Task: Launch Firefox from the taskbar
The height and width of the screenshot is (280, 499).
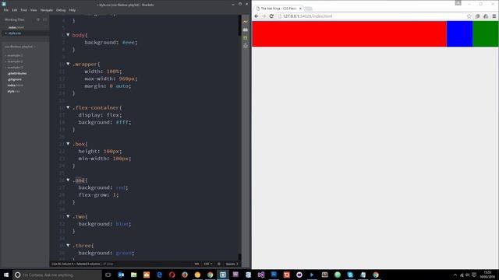Action: pyautogui.click(x=185, y=275)
